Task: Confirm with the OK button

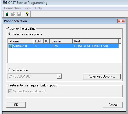Action: tap(16, 105)
